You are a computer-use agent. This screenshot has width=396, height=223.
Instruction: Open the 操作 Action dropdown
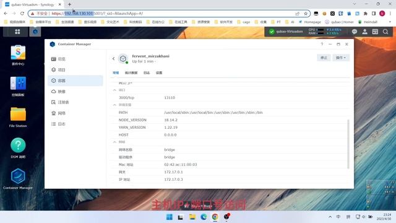(x=341, y=58)
